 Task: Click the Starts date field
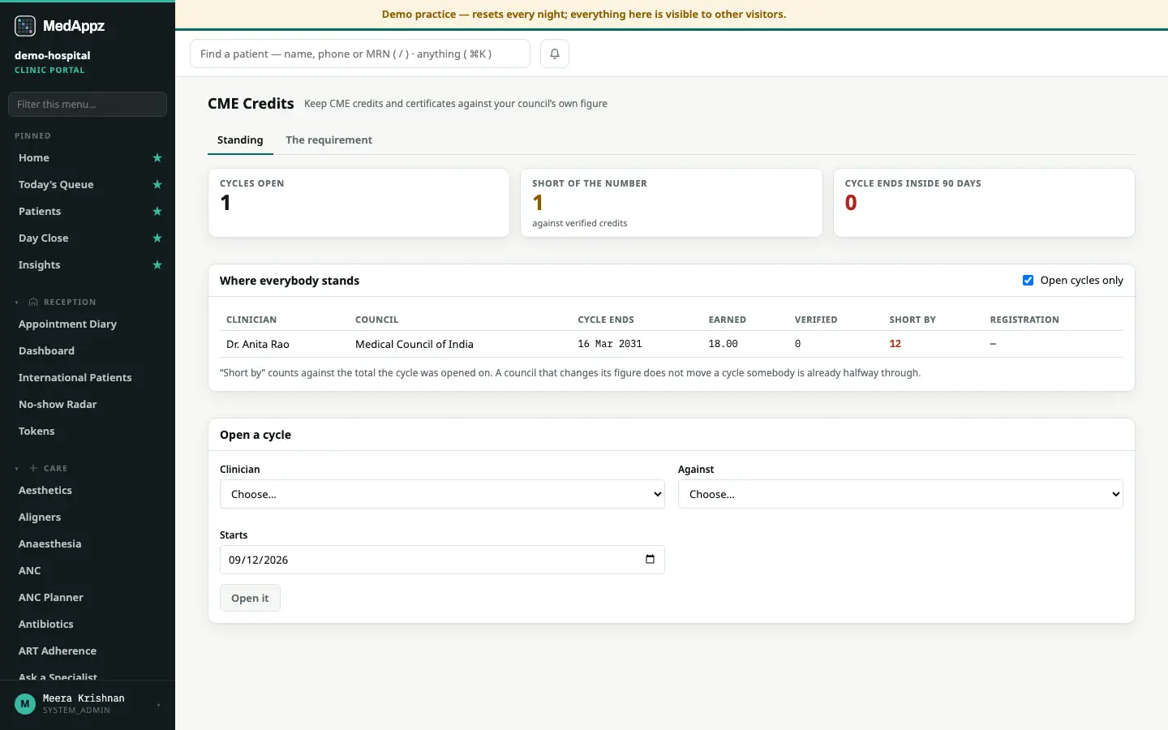tap(442, 560)
